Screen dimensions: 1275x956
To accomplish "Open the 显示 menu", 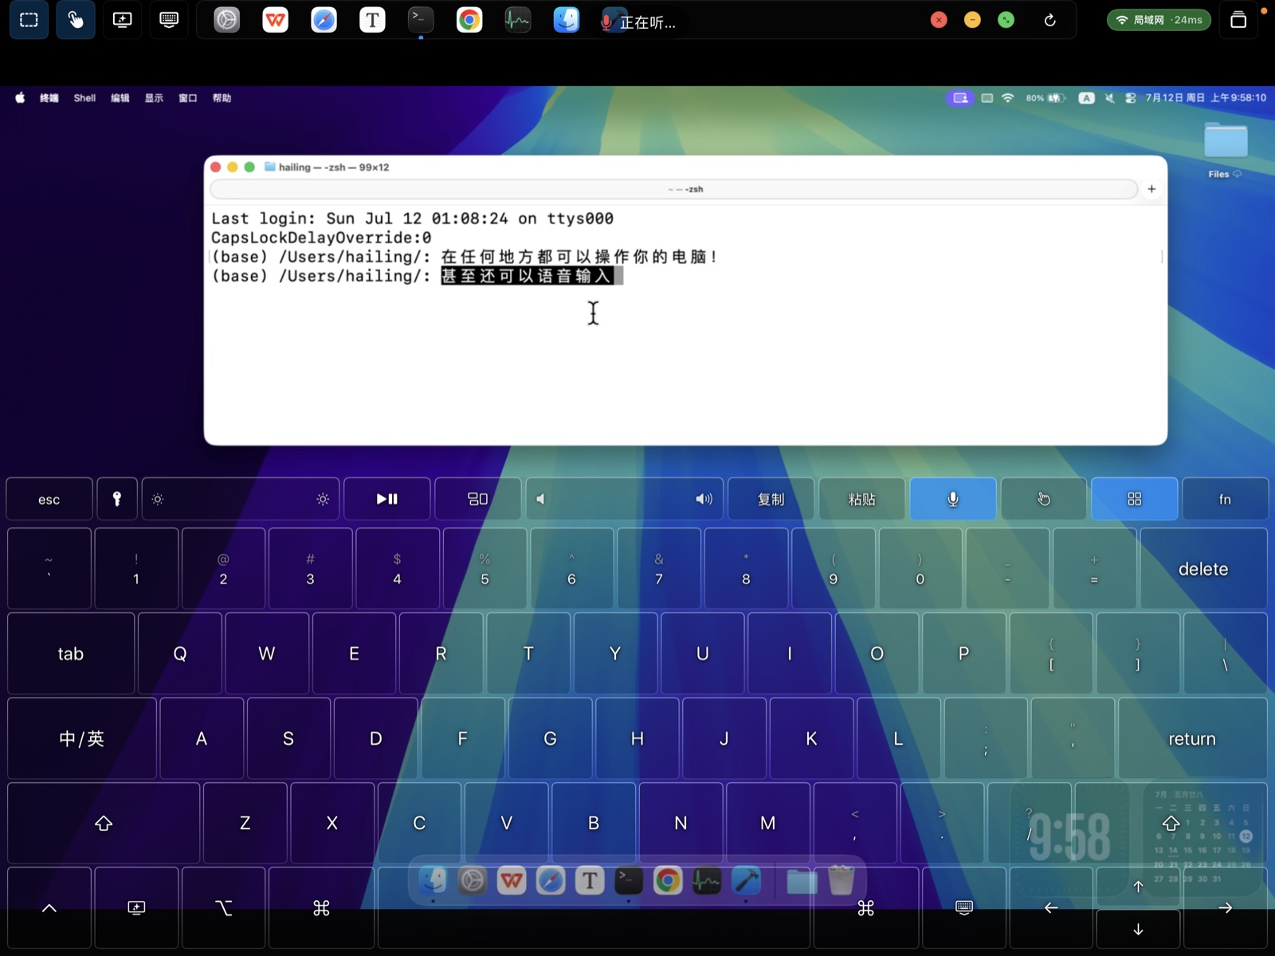I will [154, 98].
